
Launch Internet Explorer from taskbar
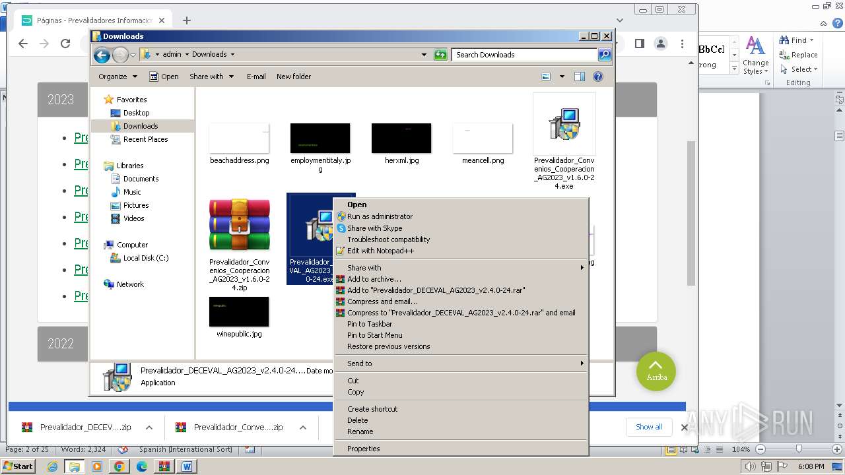[52, 466]
